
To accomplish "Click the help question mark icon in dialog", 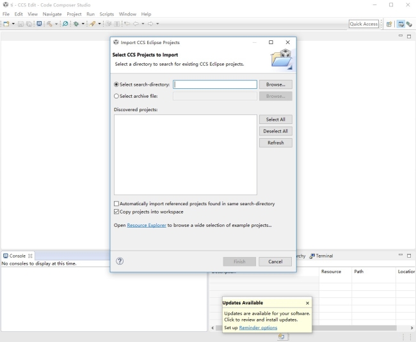I will [x=120, y=261].
